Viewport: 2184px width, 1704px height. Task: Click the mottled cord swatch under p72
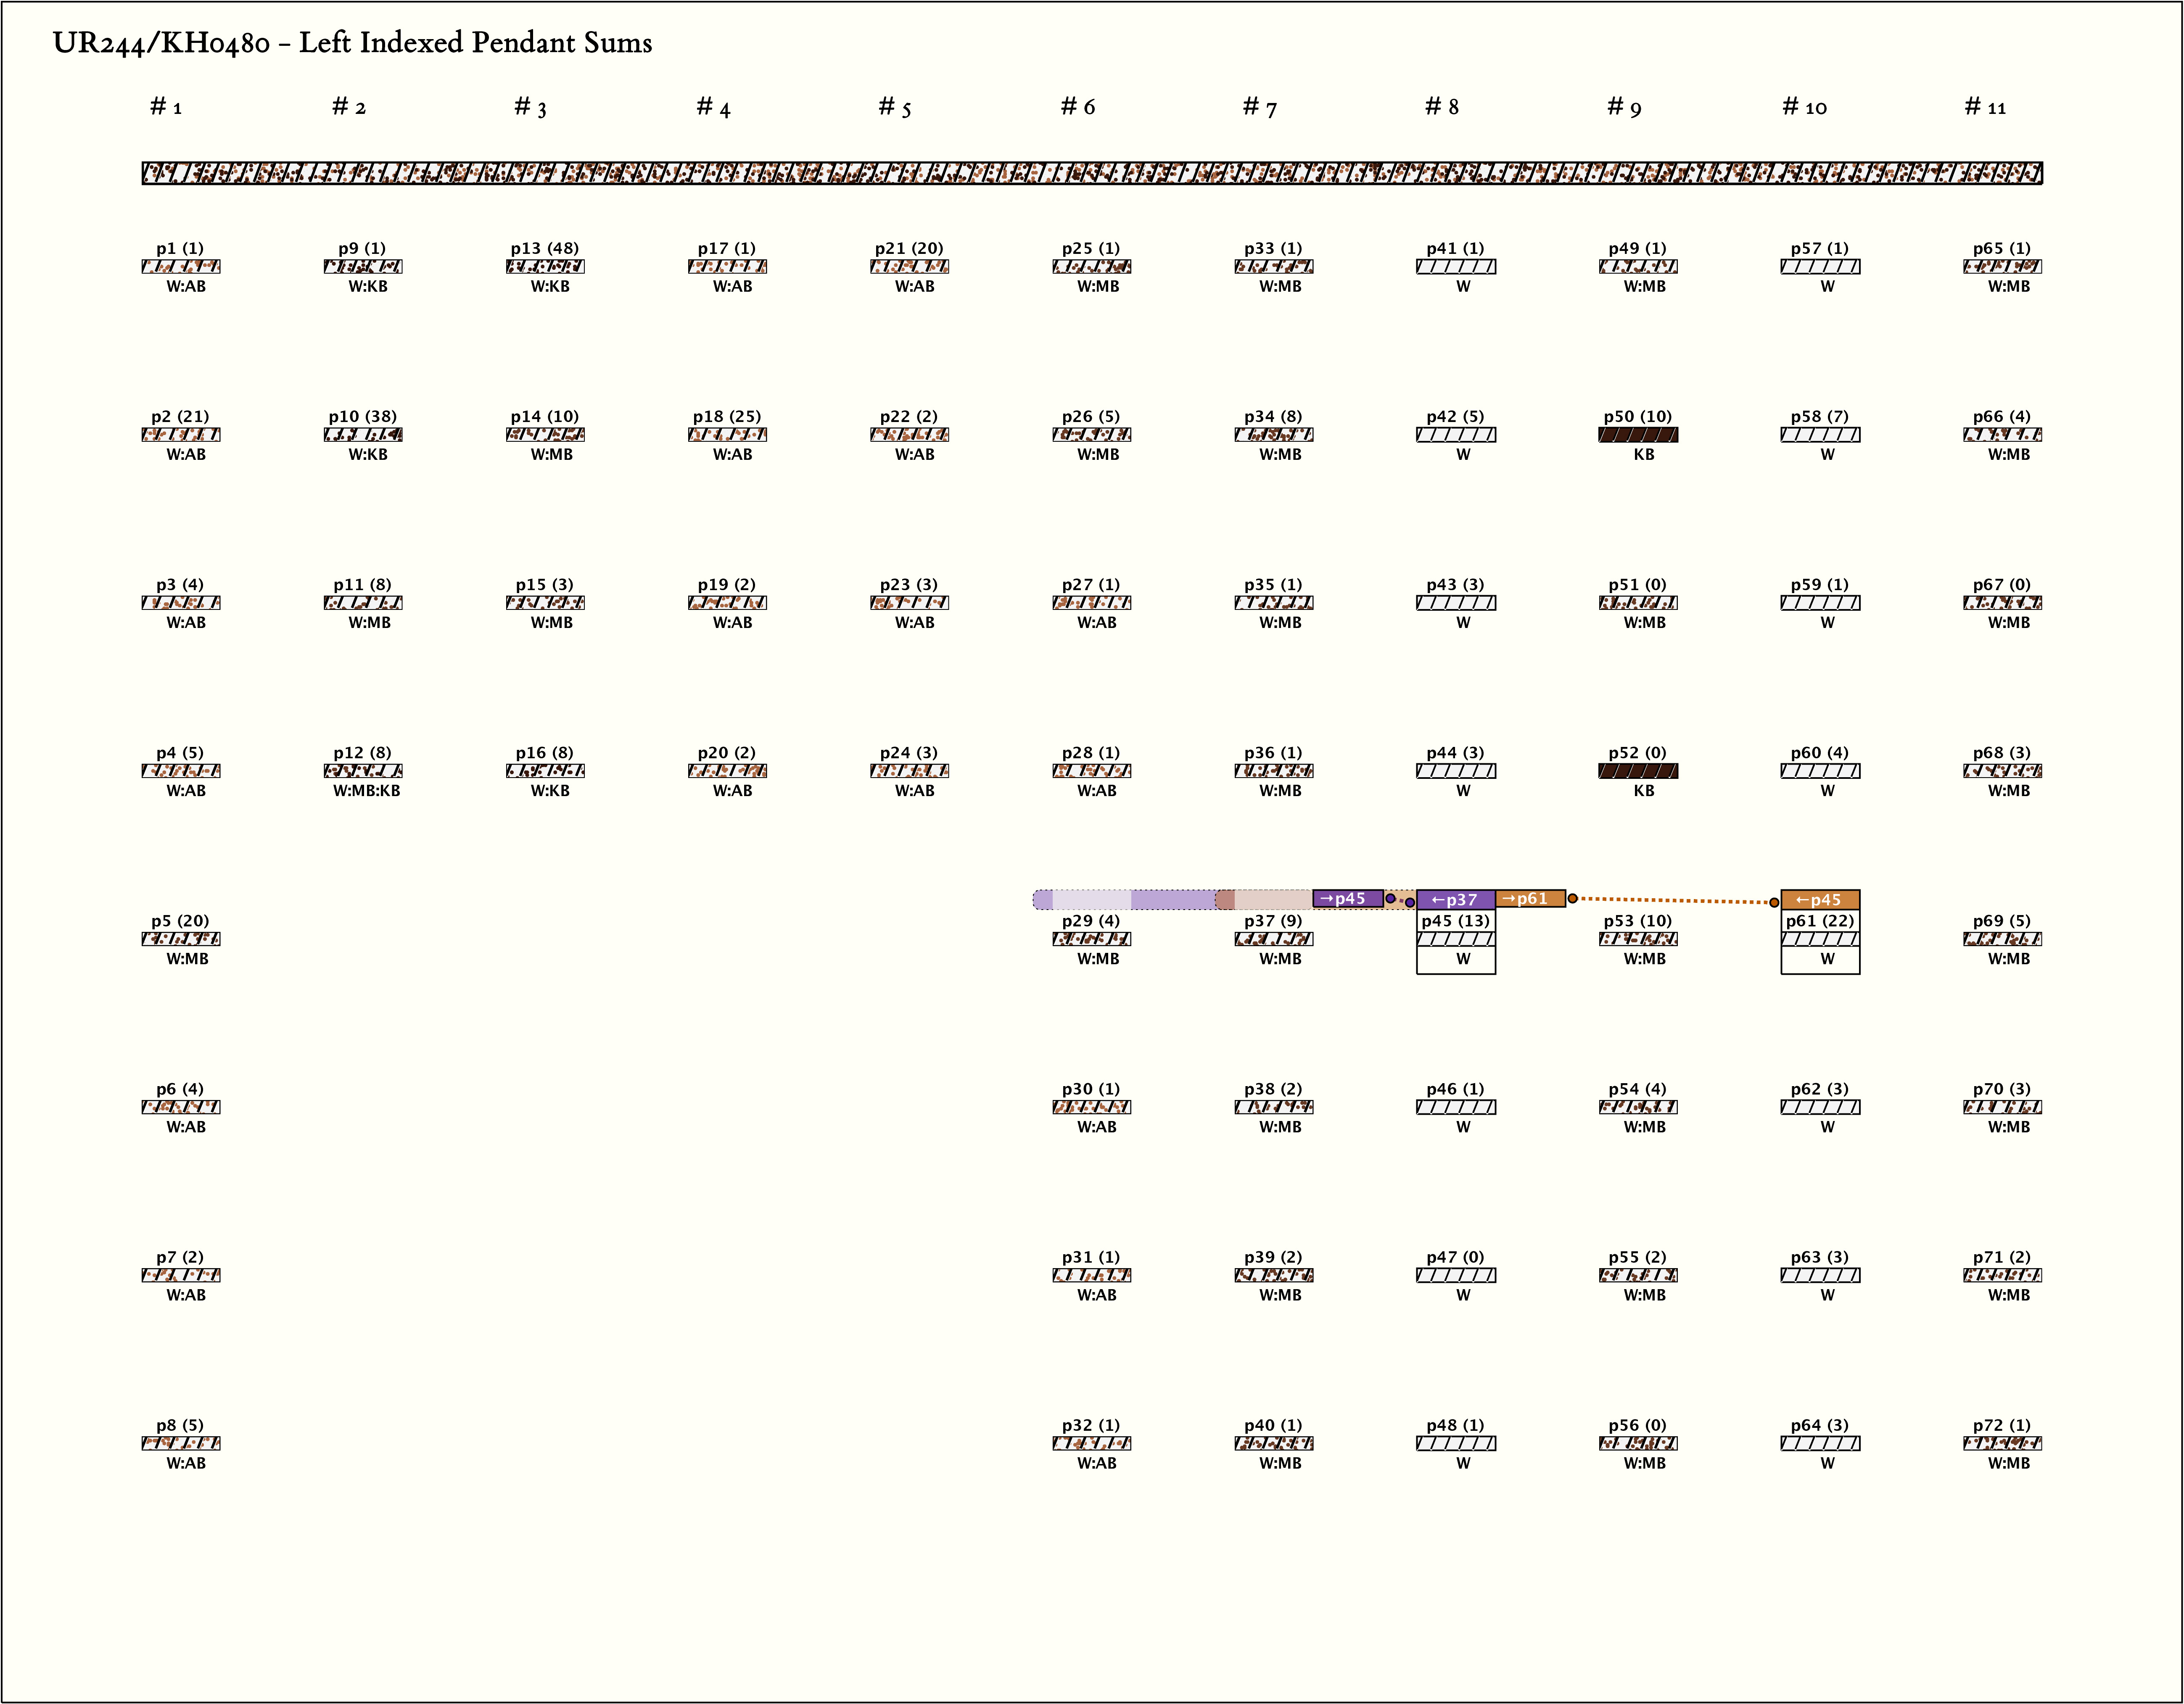click(x=2002, y=1443)
